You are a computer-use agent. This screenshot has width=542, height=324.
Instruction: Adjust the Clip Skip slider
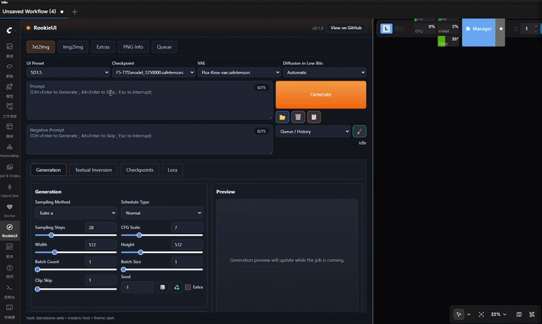(76, 289)
